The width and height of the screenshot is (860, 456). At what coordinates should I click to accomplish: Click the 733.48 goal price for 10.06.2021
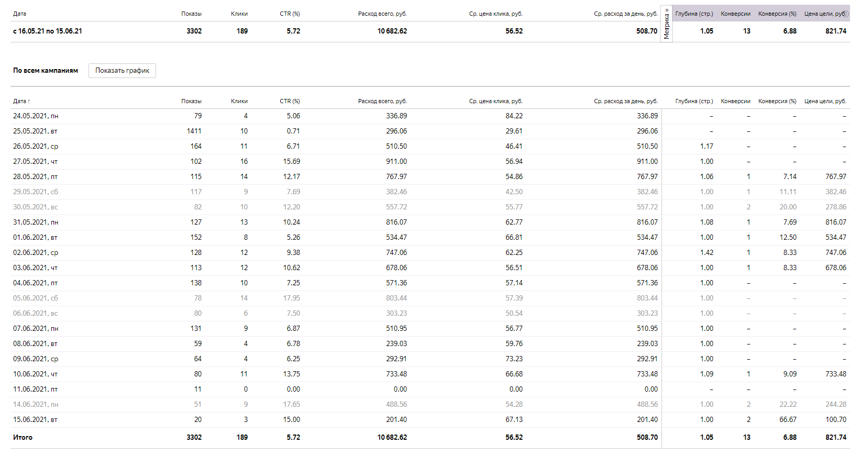(x=836, y=374)
